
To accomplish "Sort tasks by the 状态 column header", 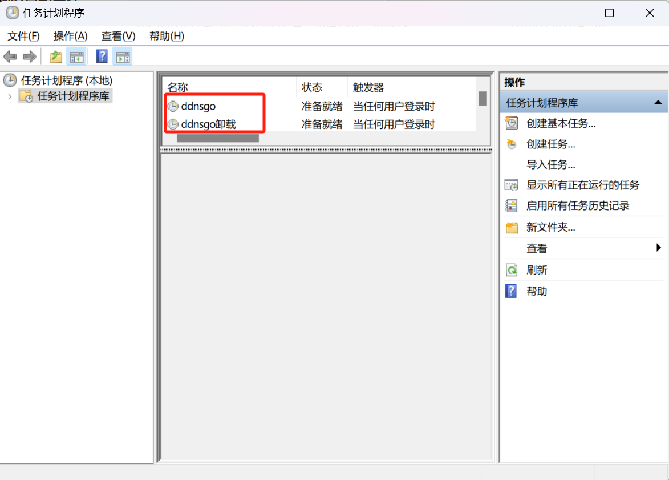I will point(322,87).
